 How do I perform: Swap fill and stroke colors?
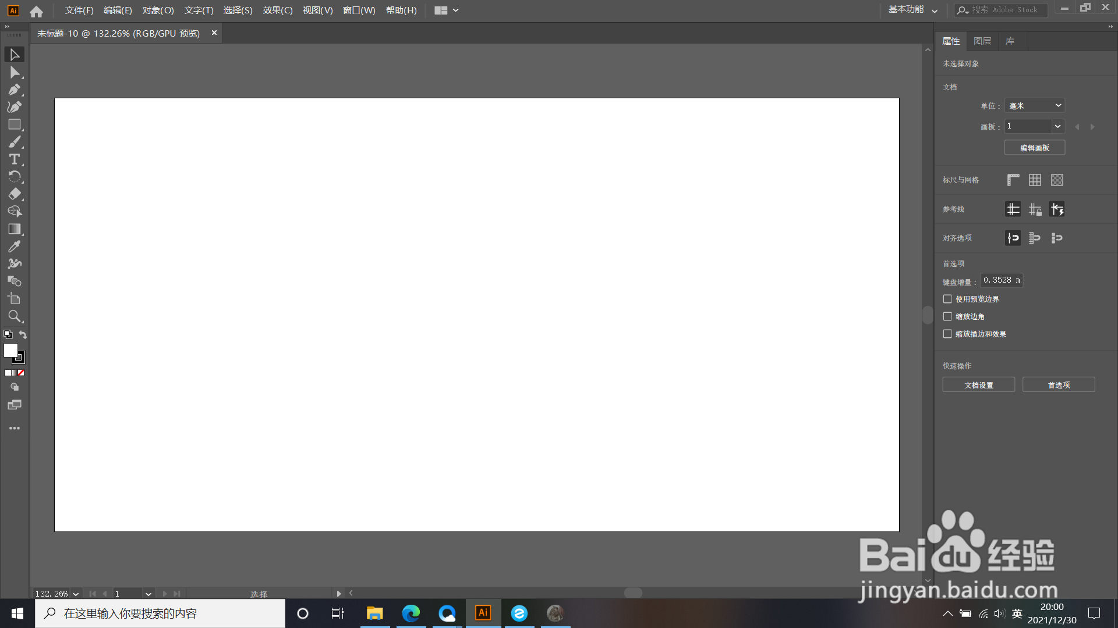(x=23, y=334)
